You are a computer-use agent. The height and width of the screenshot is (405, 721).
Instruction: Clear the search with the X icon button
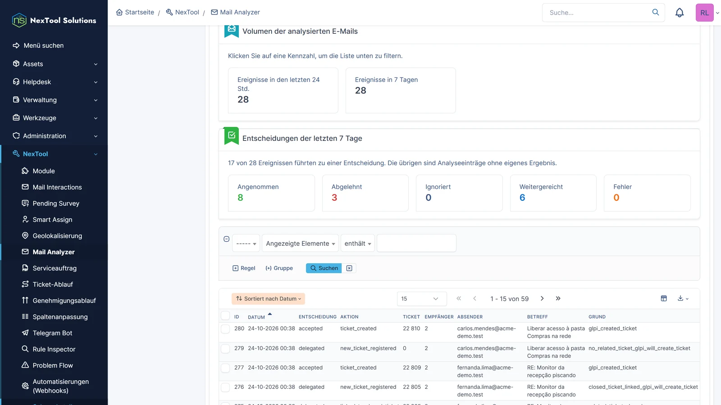coord(349,268)
